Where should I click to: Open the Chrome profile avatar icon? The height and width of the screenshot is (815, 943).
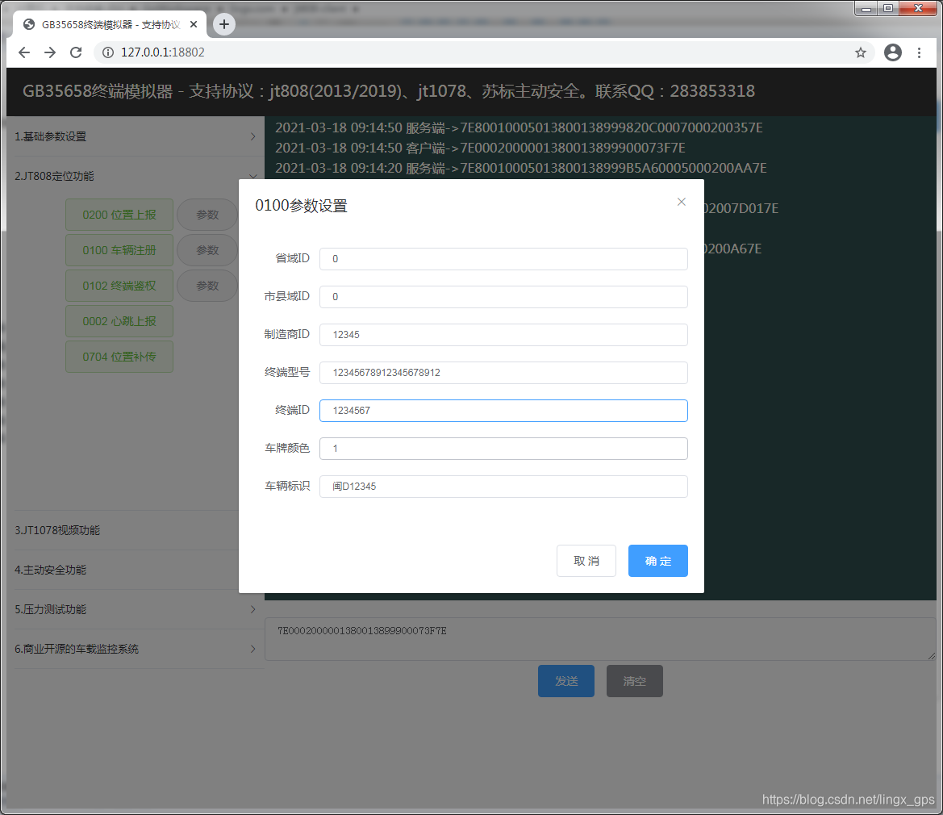point(892,52)
